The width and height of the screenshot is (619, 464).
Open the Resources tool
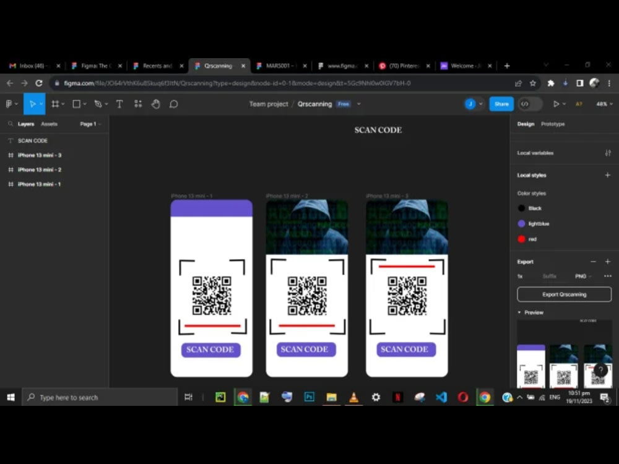(138, 104)
